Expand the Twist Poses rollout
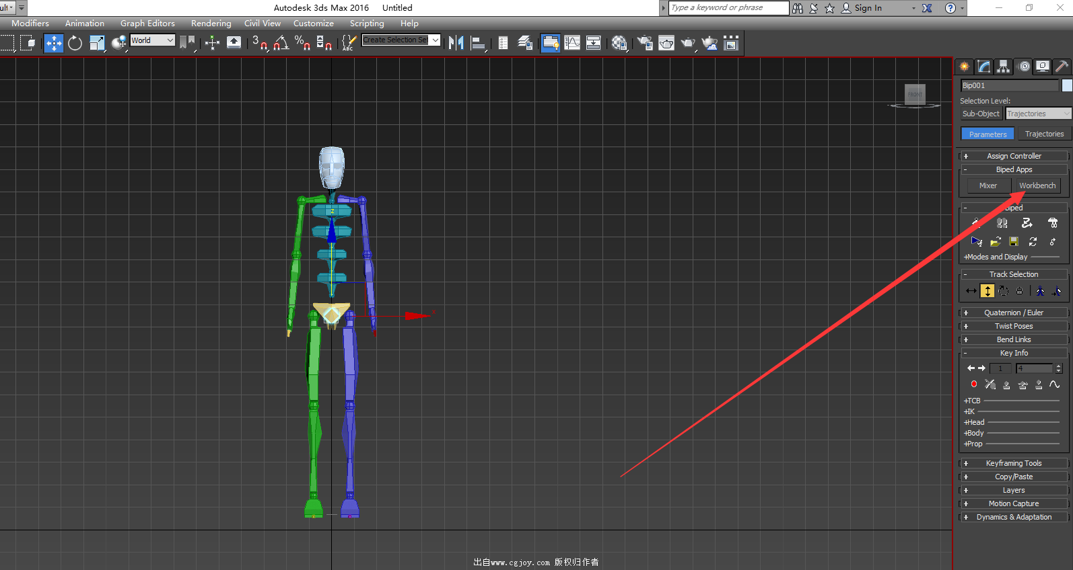 (x=1014, y=326)
